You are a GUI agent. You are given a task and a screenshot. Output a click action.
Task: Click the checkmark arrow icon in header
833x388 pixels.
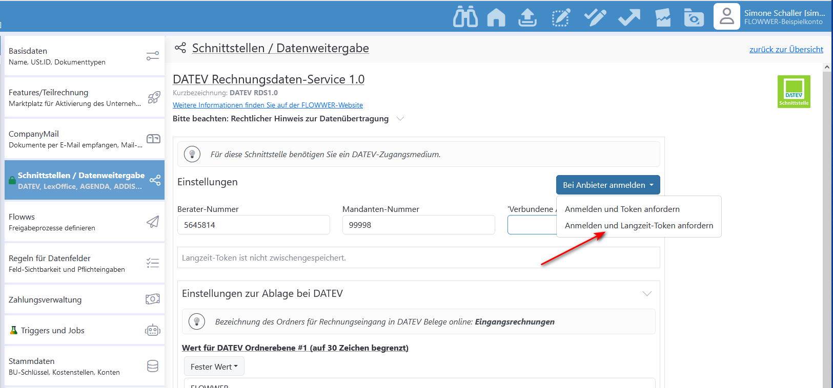tap(629, 17)
